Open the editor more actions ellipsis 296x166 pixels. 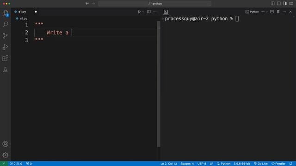pyautogui.click(x=155, y=12)
